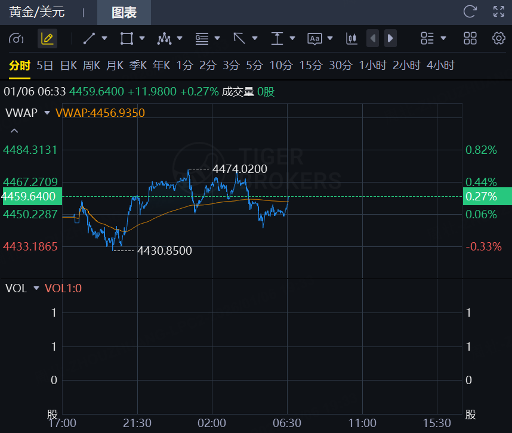Choose the 1小时 interval
Screen dimensions: 512x433
point(372,66)
